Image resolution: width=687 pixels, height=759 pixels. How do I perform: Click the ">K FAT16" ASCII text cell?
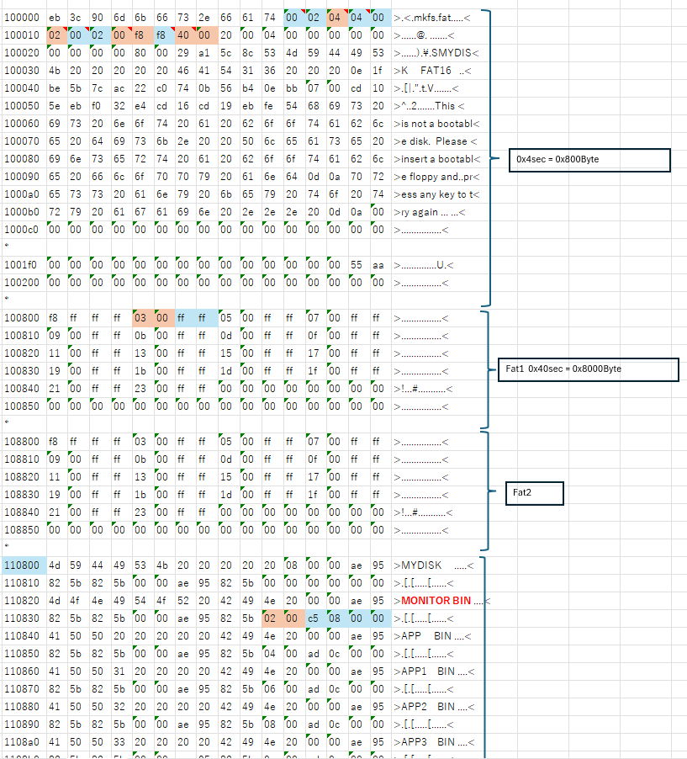429,70
